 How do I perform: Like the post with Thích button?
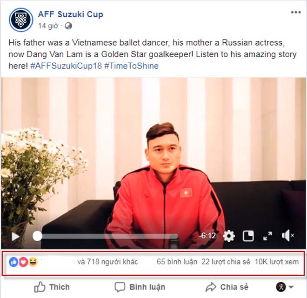52,287
